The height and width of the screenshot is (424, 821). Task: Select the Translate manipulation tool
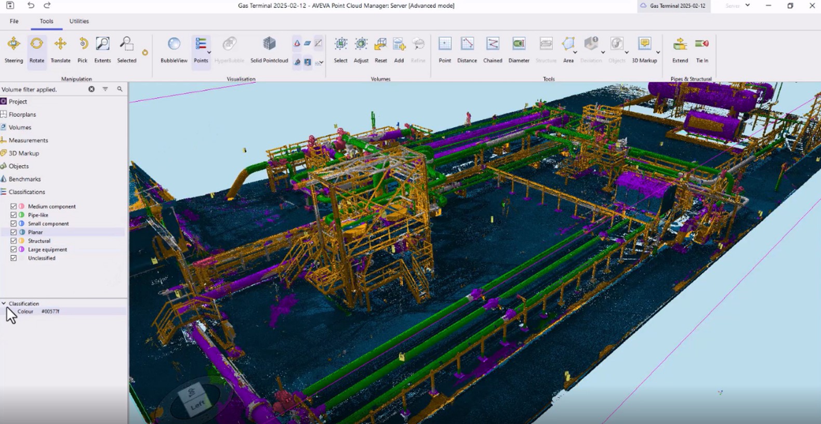60,50
